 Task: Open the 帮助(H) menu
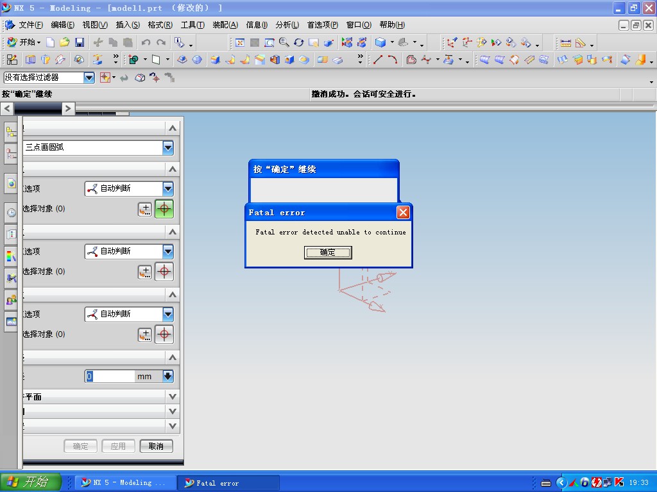(392, 25)
